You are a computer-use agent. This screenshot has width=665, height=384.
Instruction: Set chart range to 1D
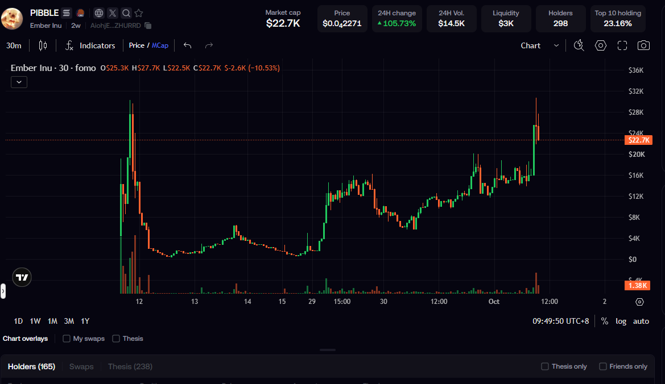[18, 321]
